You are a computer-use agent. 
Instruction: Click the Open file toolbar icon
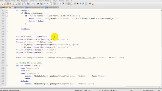pyautogui.click(x=5, y=4)
